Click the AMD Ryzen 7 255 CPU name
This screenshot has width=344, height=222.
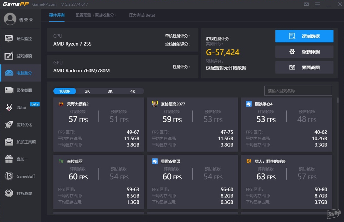72,44
